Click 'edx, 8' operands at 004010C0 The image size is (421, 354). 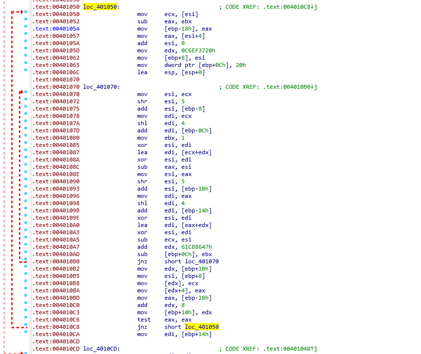pyautogui.click(x=175, y=305)
